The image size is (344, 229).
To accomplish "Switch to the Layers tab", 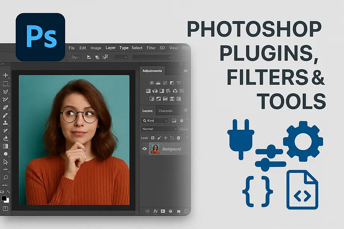I will tap(147, 111).
